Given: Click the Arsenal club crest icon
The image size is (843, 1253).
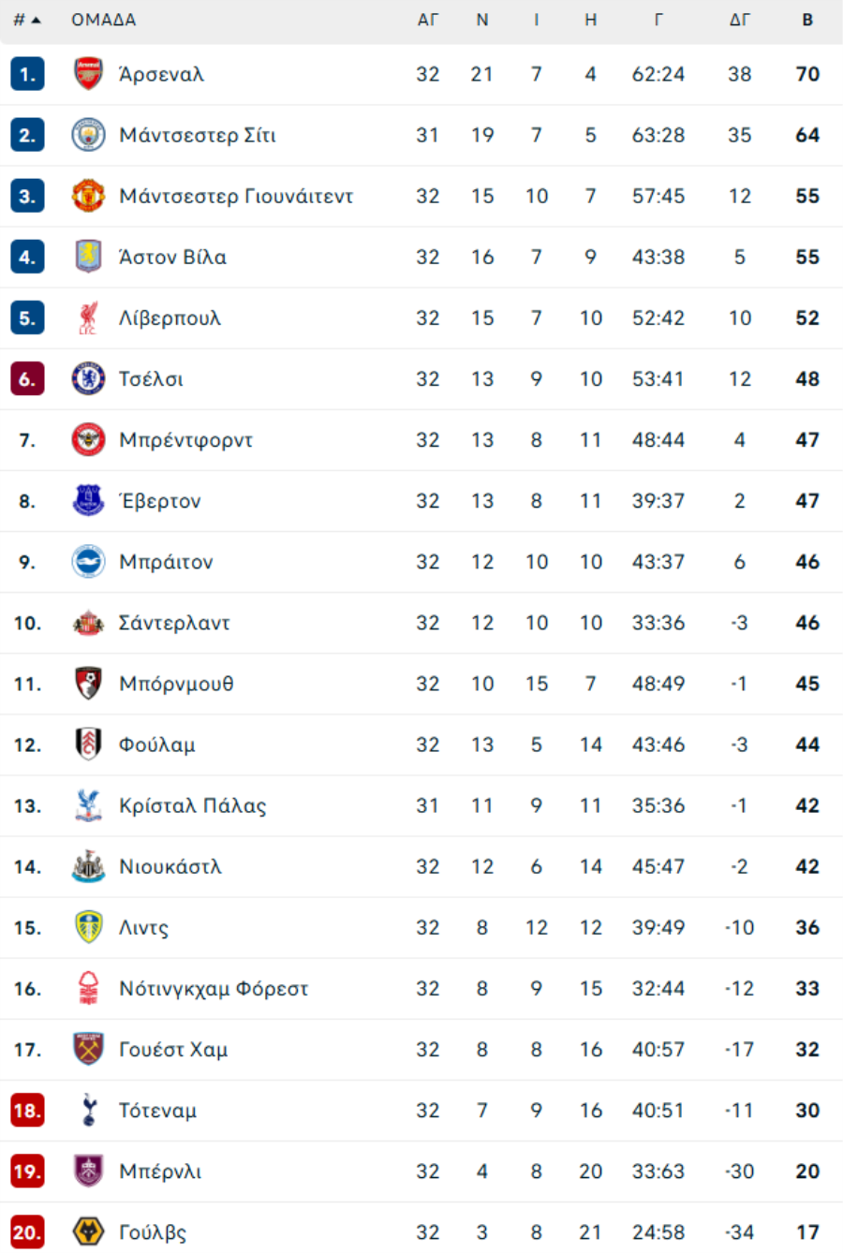Looking at the screenshot, I should pos(88,74).
